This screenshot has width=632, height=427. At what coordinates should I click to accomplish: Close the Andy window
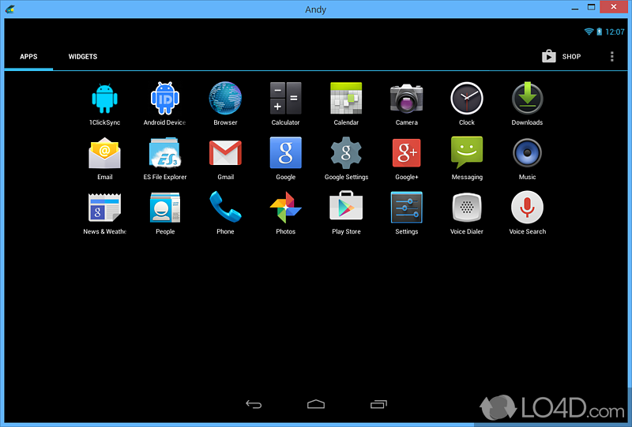614,7
